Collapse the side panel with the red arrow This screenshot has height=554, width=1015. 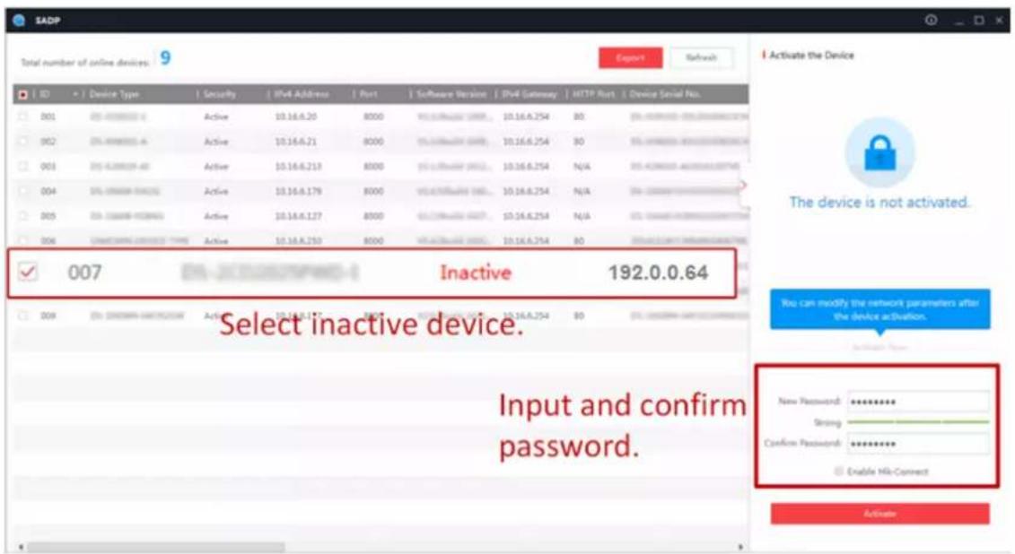742,186
